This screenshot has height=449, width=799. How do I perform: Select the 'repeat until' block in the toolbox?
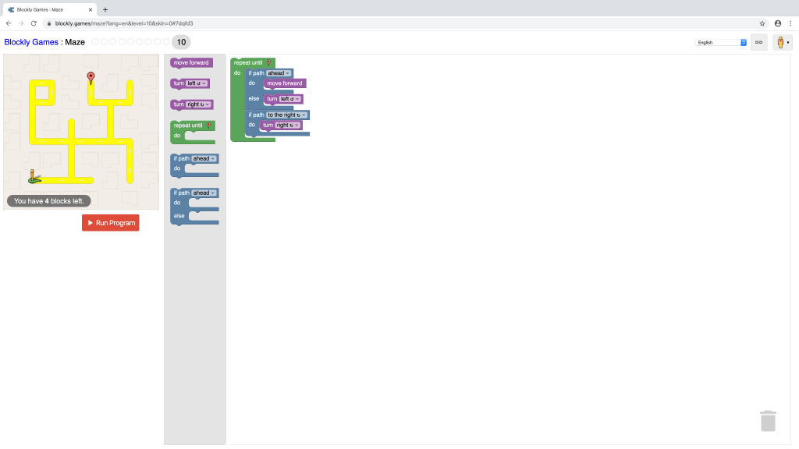tap(189, 126)
